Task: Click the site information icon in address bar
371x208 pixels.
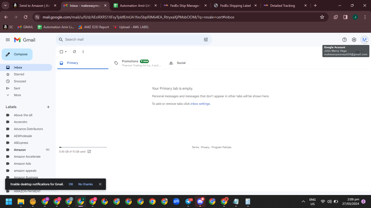Action: pos(37,17)
